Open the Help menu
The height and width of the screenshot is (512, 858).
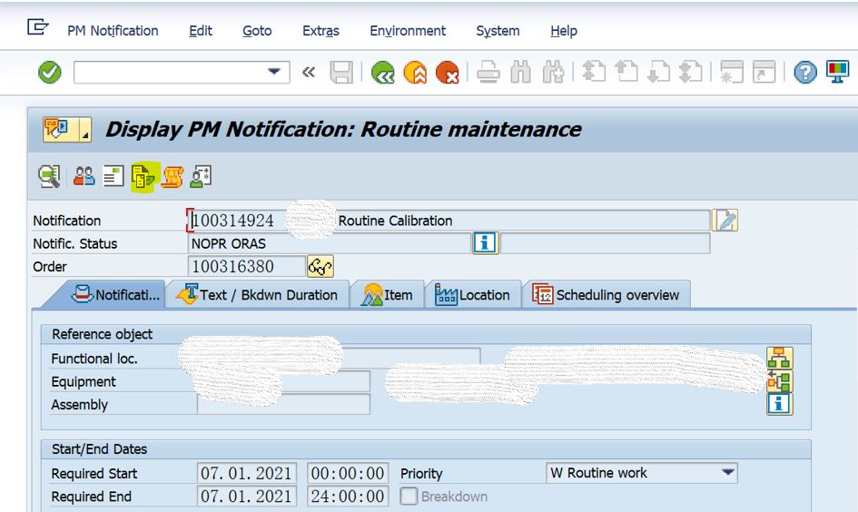(564, 31)
